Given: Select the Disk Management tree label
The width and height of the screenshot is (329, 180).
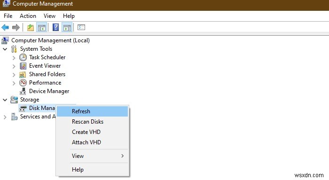Looking at the screenshot, I should [42, 108].
